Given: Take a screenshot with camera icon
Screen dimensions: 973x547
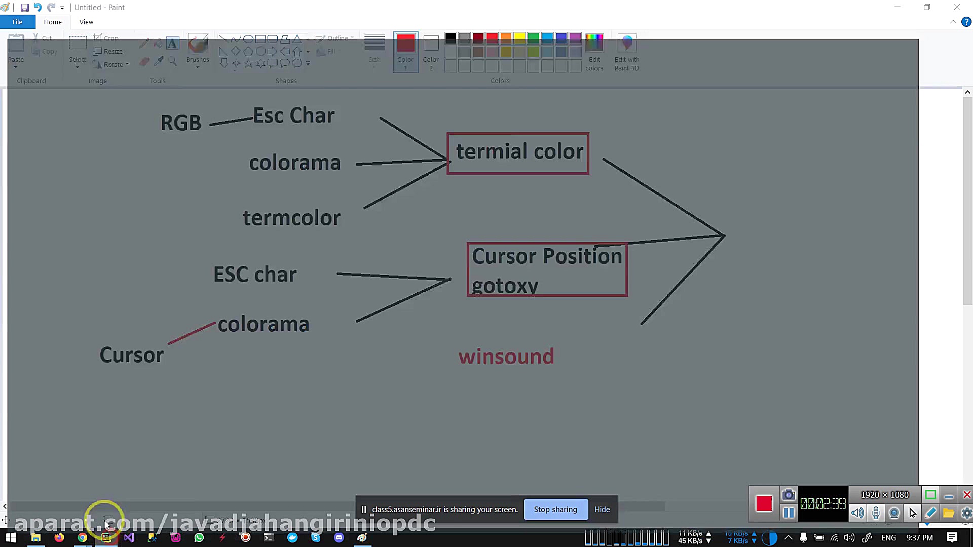Looking at the screenshot, I should [x=788, y=495].
